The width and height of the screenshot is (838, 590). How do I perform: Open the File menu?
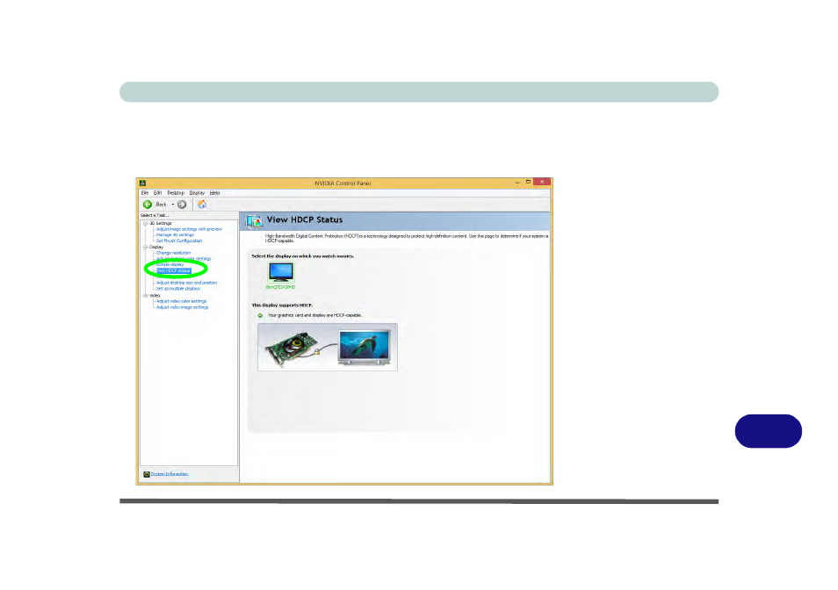coord(145,193)
